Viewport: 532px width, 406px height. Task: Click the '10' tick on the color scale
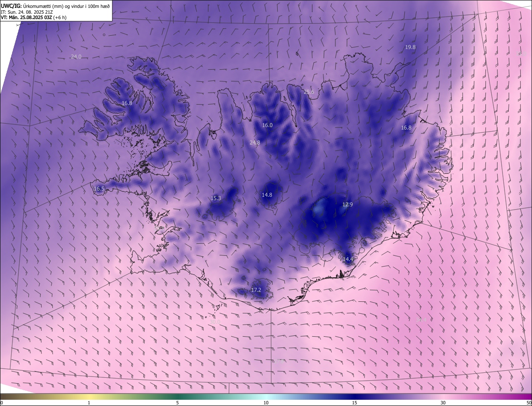(266, 403)
